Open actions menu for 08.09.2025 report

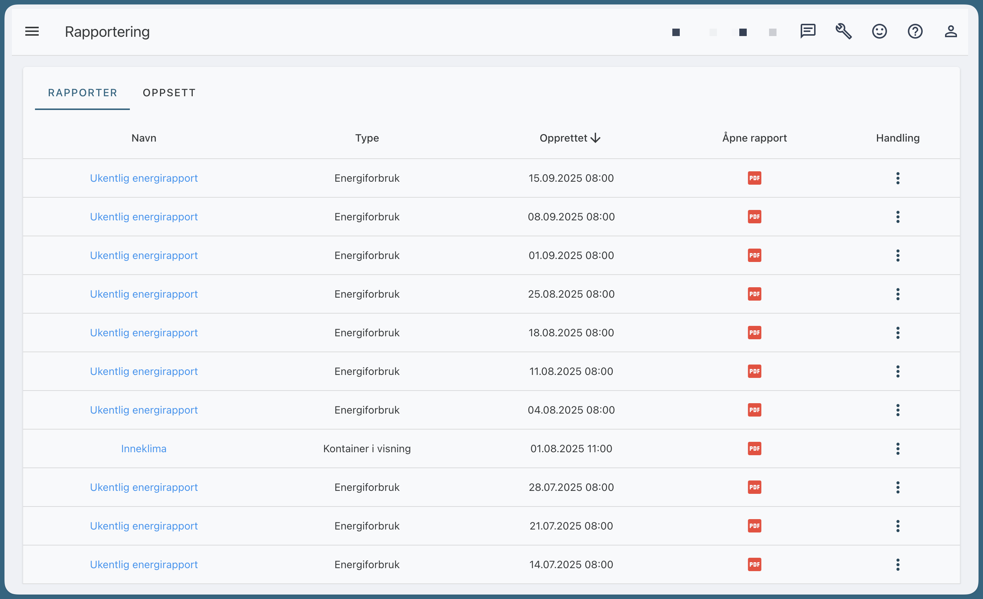click(898, 217)
